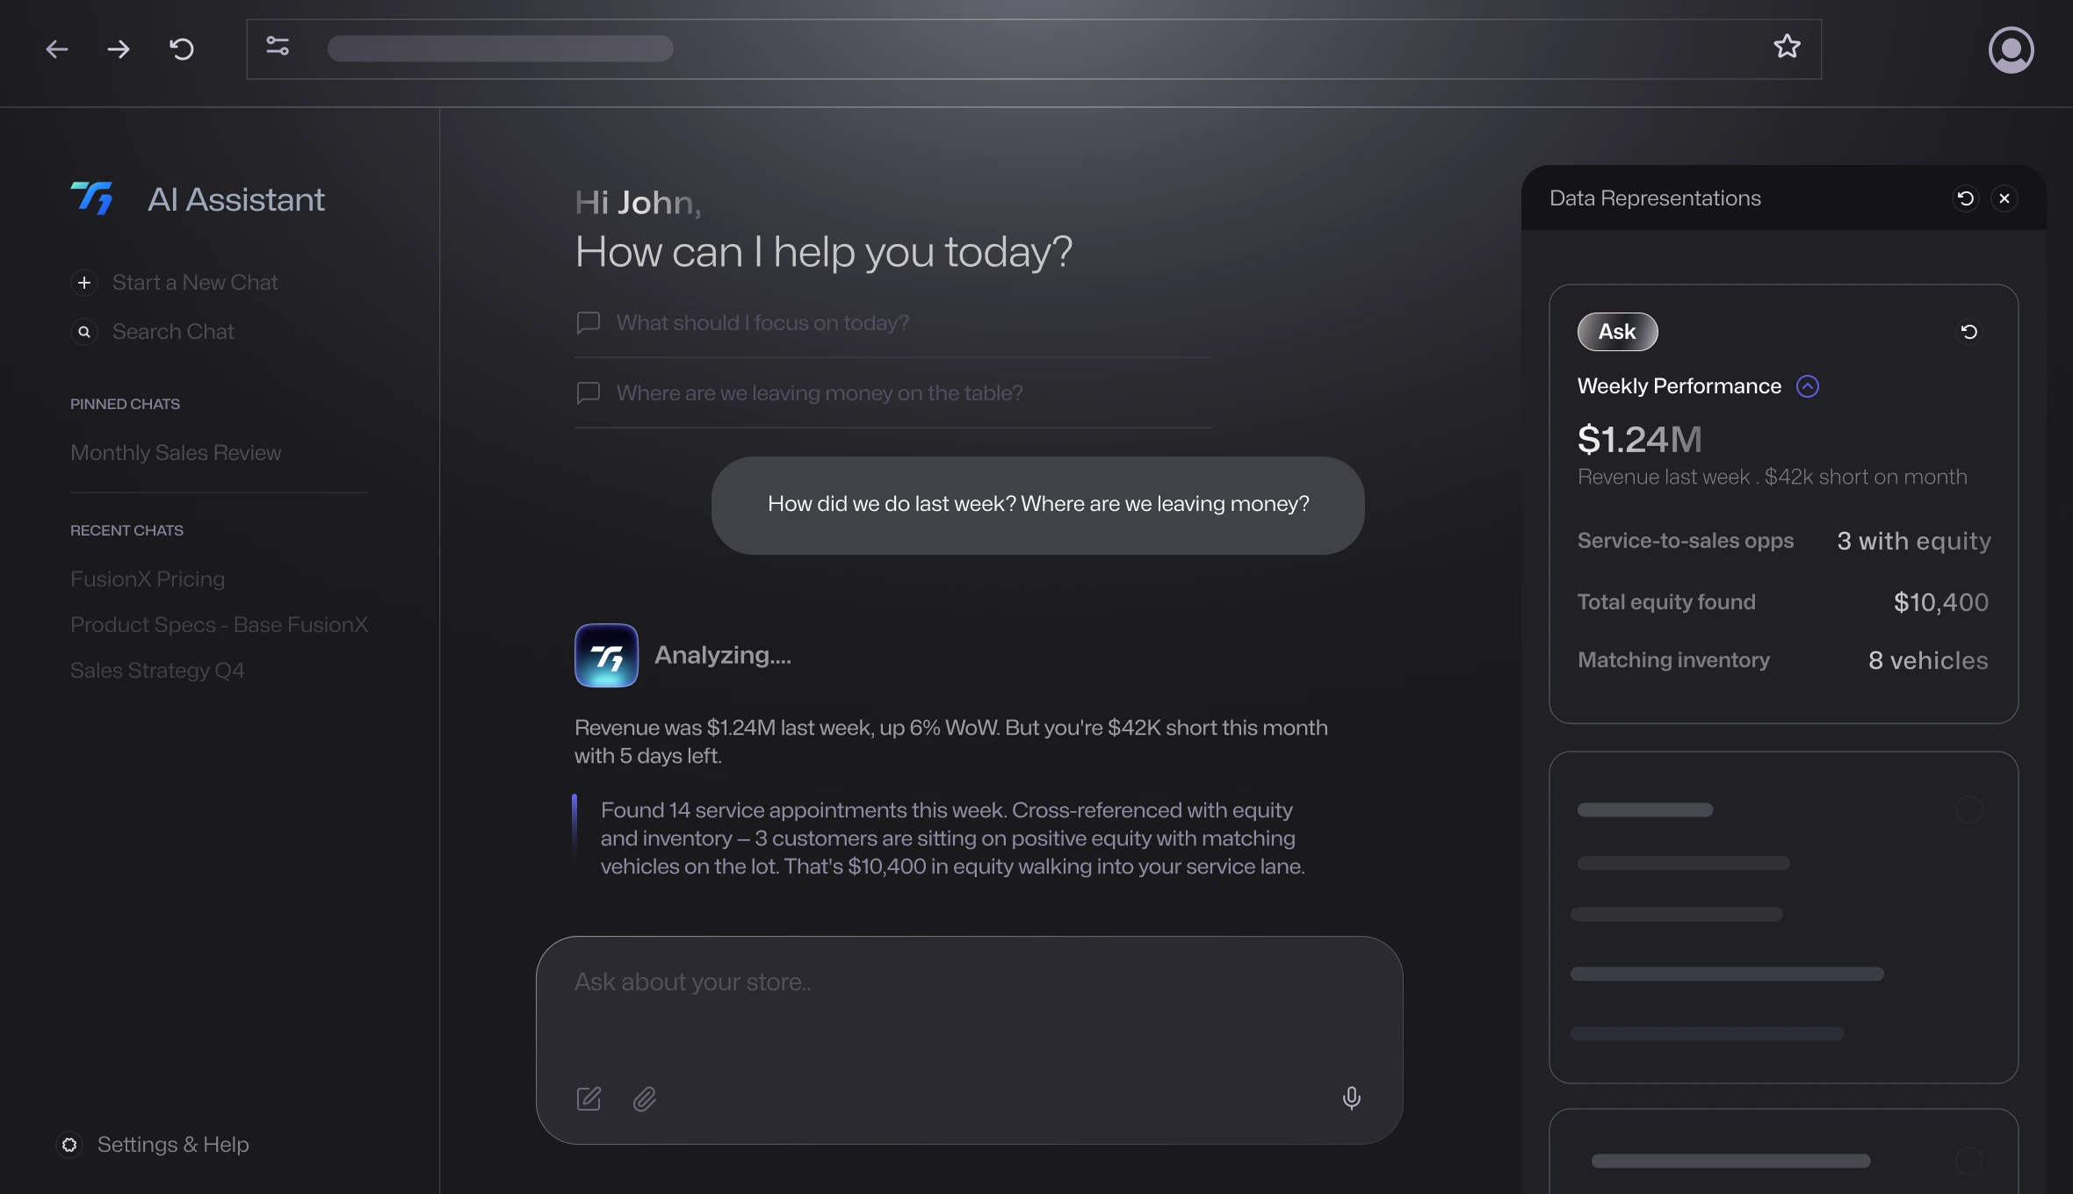Refresh the Data Representations panel

click(1966, 198)
